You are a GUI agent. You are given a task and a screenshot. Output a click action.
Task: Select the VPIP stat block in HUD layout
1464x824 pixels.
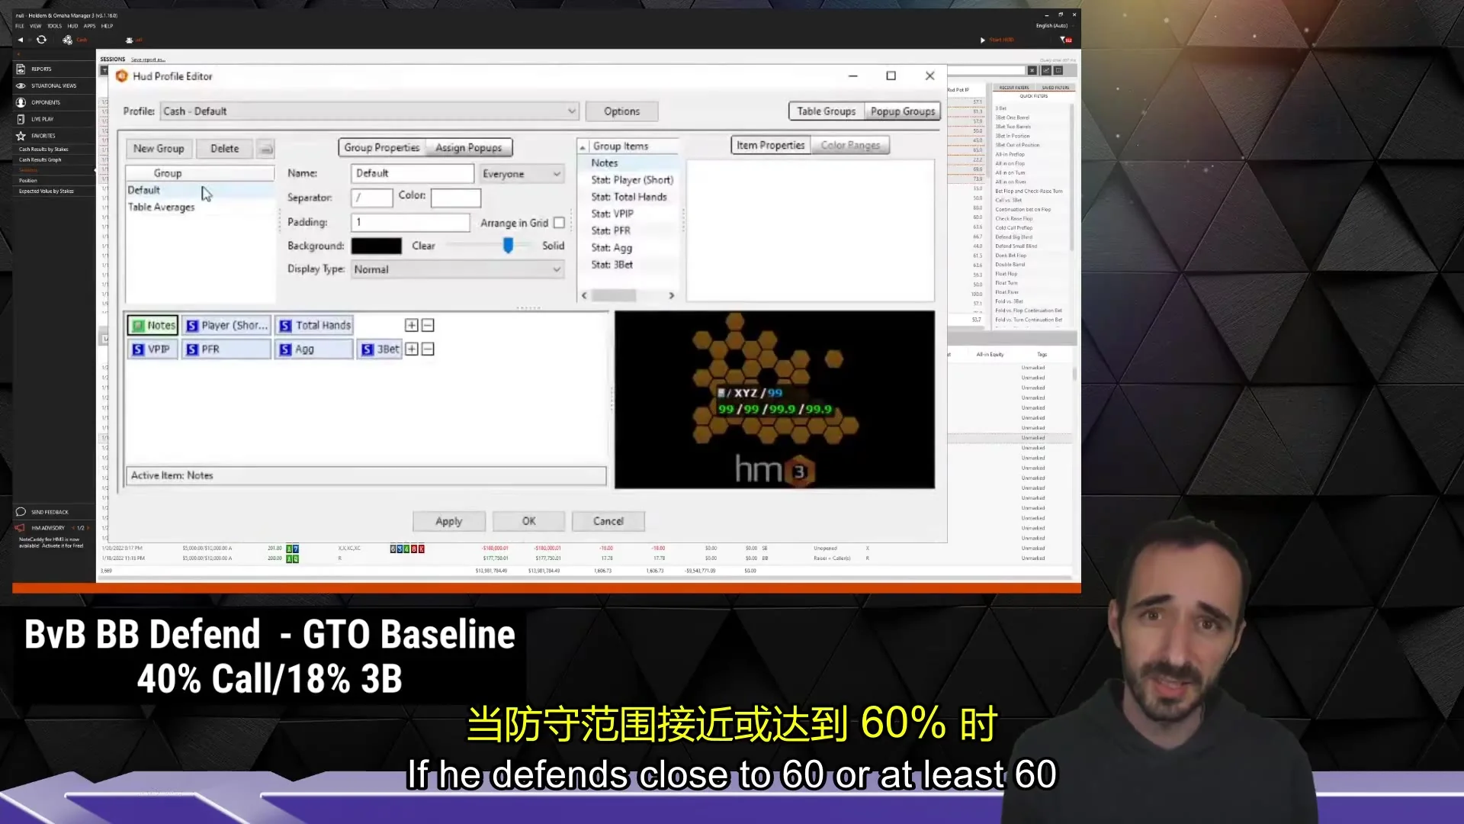[x=152, y=349]
